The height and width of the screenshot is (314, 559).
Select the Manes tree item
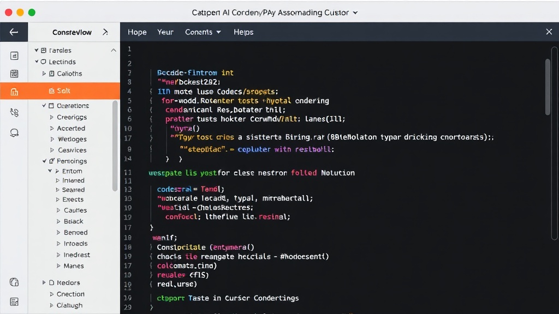74,266
